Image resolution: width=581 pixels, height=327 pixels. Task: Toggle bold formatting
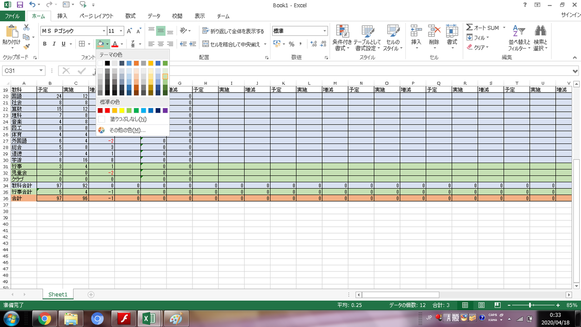tap(44, 44)
